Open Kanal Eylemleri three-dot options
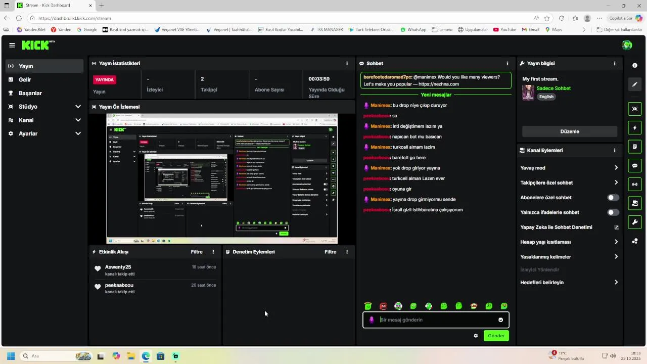The image size is (647, 364). (615, 151)
